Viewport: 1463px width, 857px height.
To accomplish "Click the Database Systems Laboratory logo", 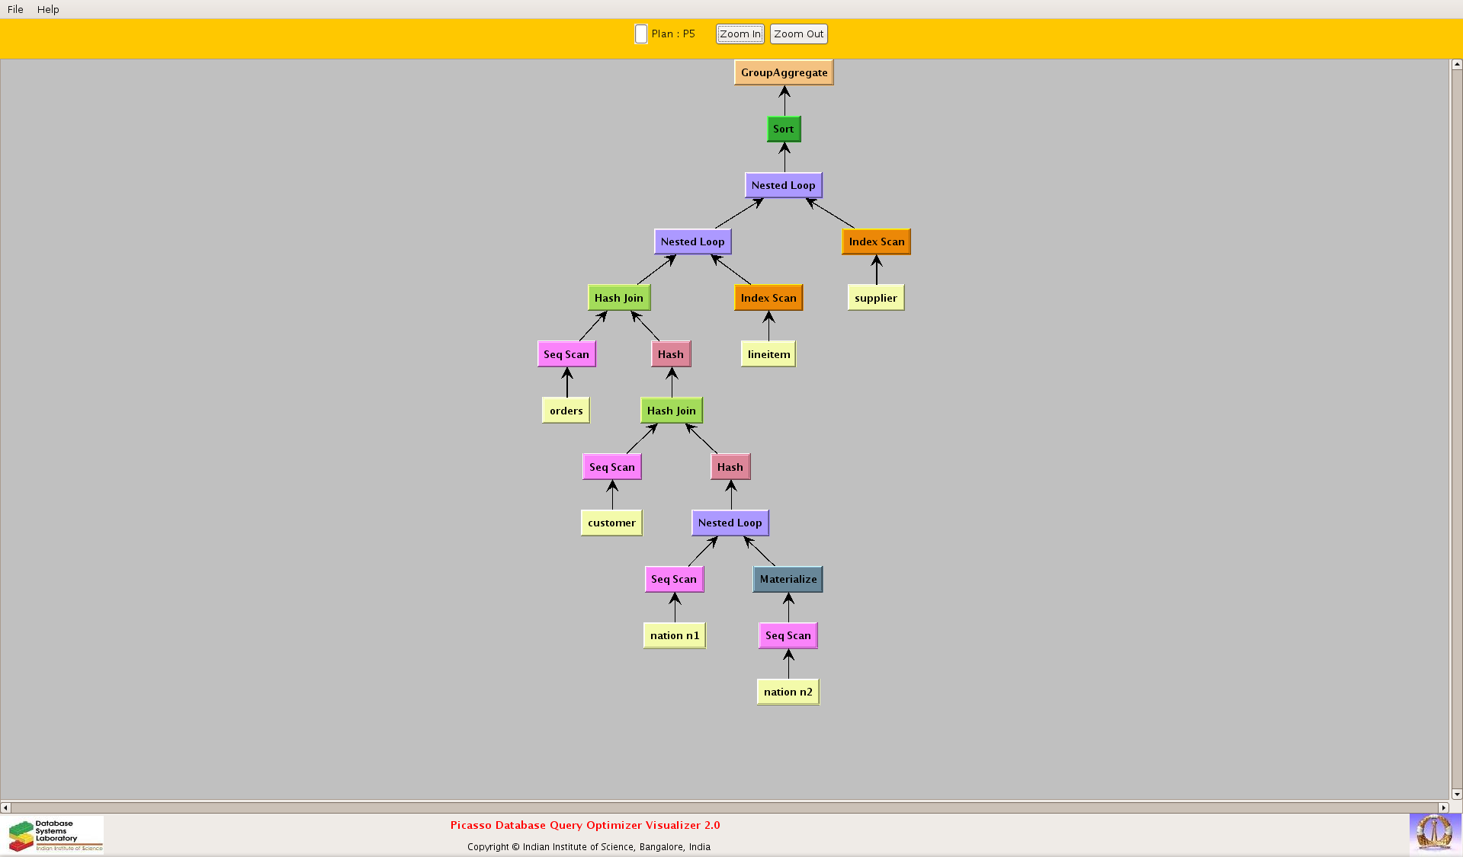I will coord(55,835).
